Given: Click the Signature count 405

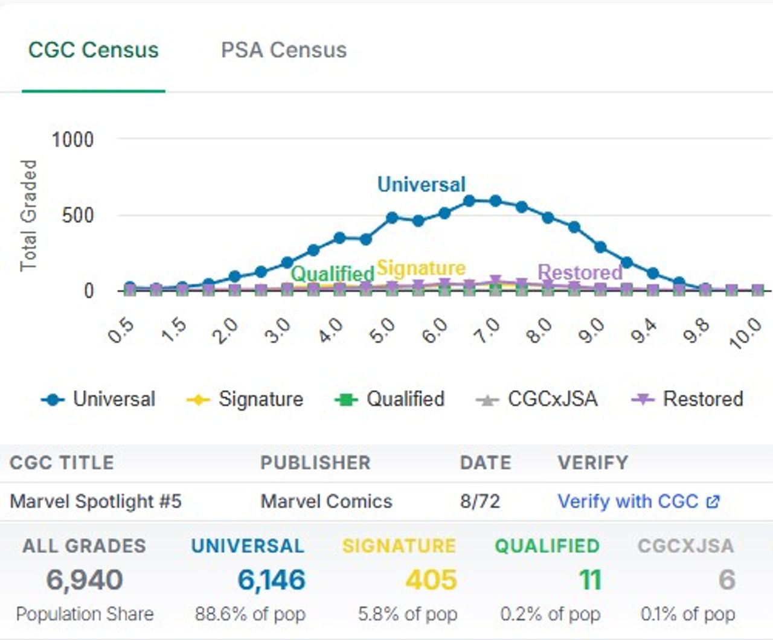Looking at the screenshot, I should [x=431, y=580].
